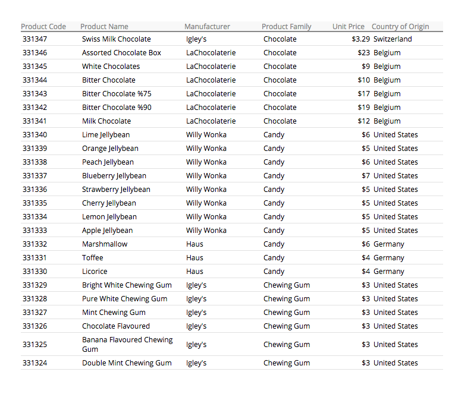Click product code 331328
The width and height of the screenshot is (452, 394).
[x=35, y=299]
